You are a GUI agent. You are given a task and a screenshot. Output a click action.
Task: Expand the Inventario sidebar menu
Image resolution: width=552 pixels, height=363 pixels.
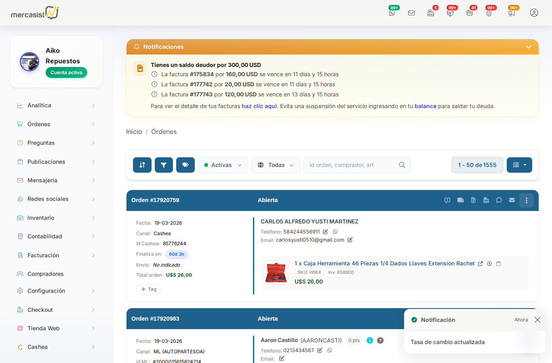pos(56,218)
